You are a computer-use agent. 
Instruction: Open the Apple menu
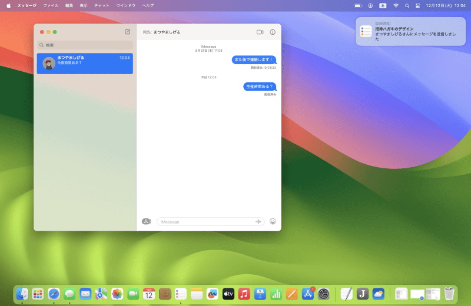click(x=9, y=5)
